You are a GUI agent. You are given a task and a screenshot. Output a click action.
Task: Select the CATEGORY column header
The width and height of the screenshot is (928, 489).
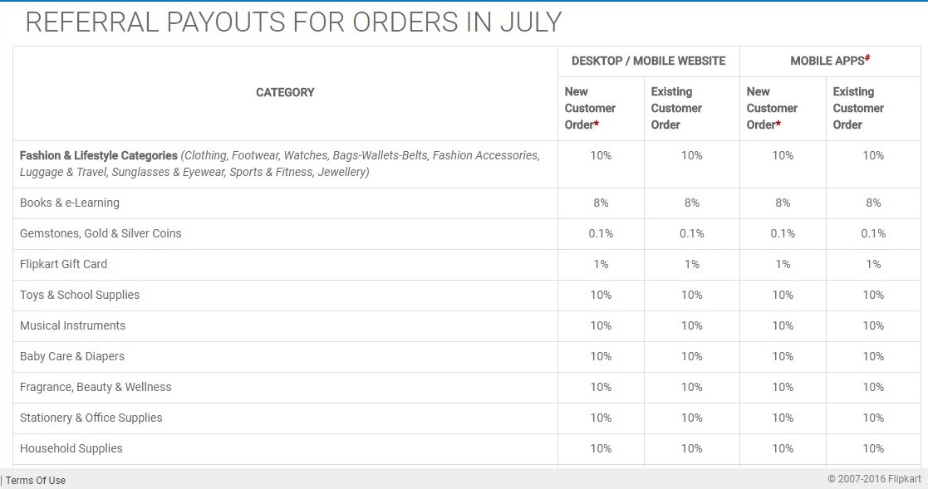click(285, 92)
